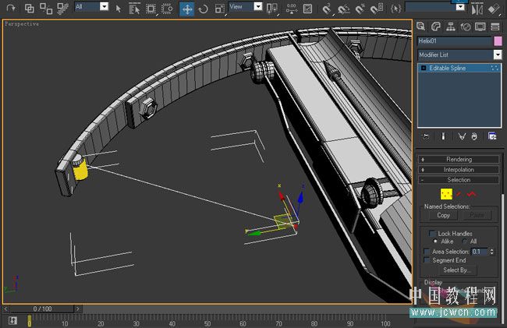Click Rectangular Selection Region icon
Image resolution: width=507 pixels, height=328 pixels.
(151, 9)
